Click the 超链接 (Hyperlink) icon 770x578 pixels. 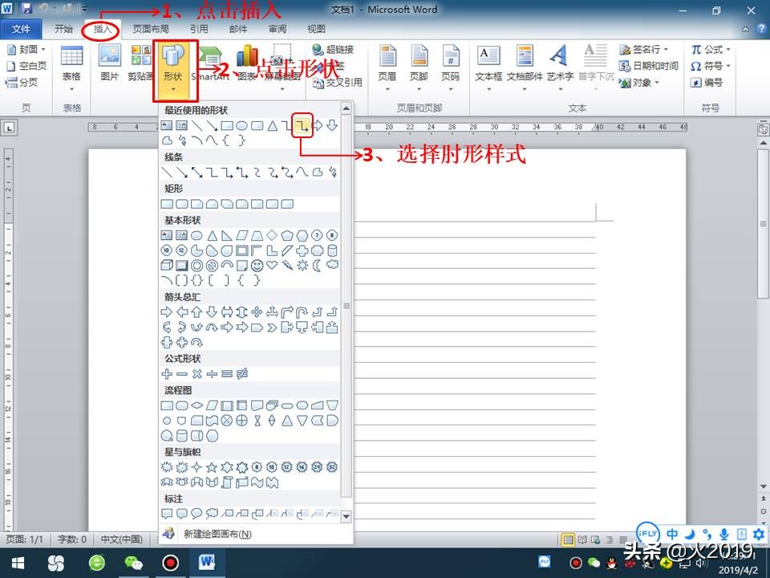coord(326,48)
